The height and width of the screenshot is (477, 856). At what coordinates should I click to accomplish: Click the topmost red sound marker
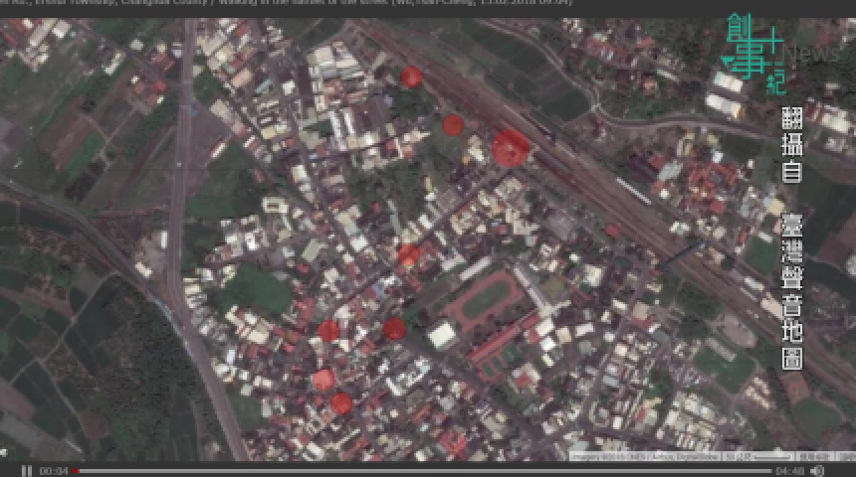(411, 77)
